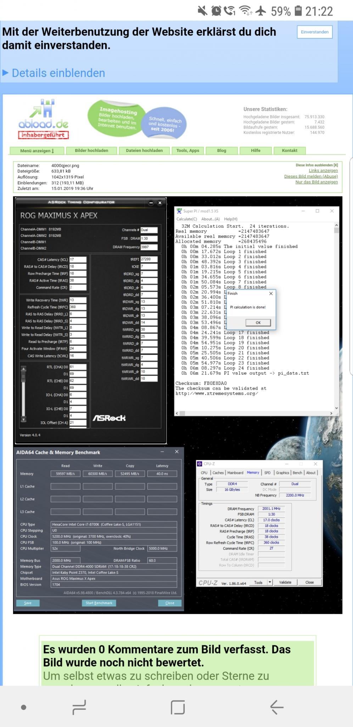
Task: Tap the Einverstanden cookie consent button
Action: click(x=314, y=32)
